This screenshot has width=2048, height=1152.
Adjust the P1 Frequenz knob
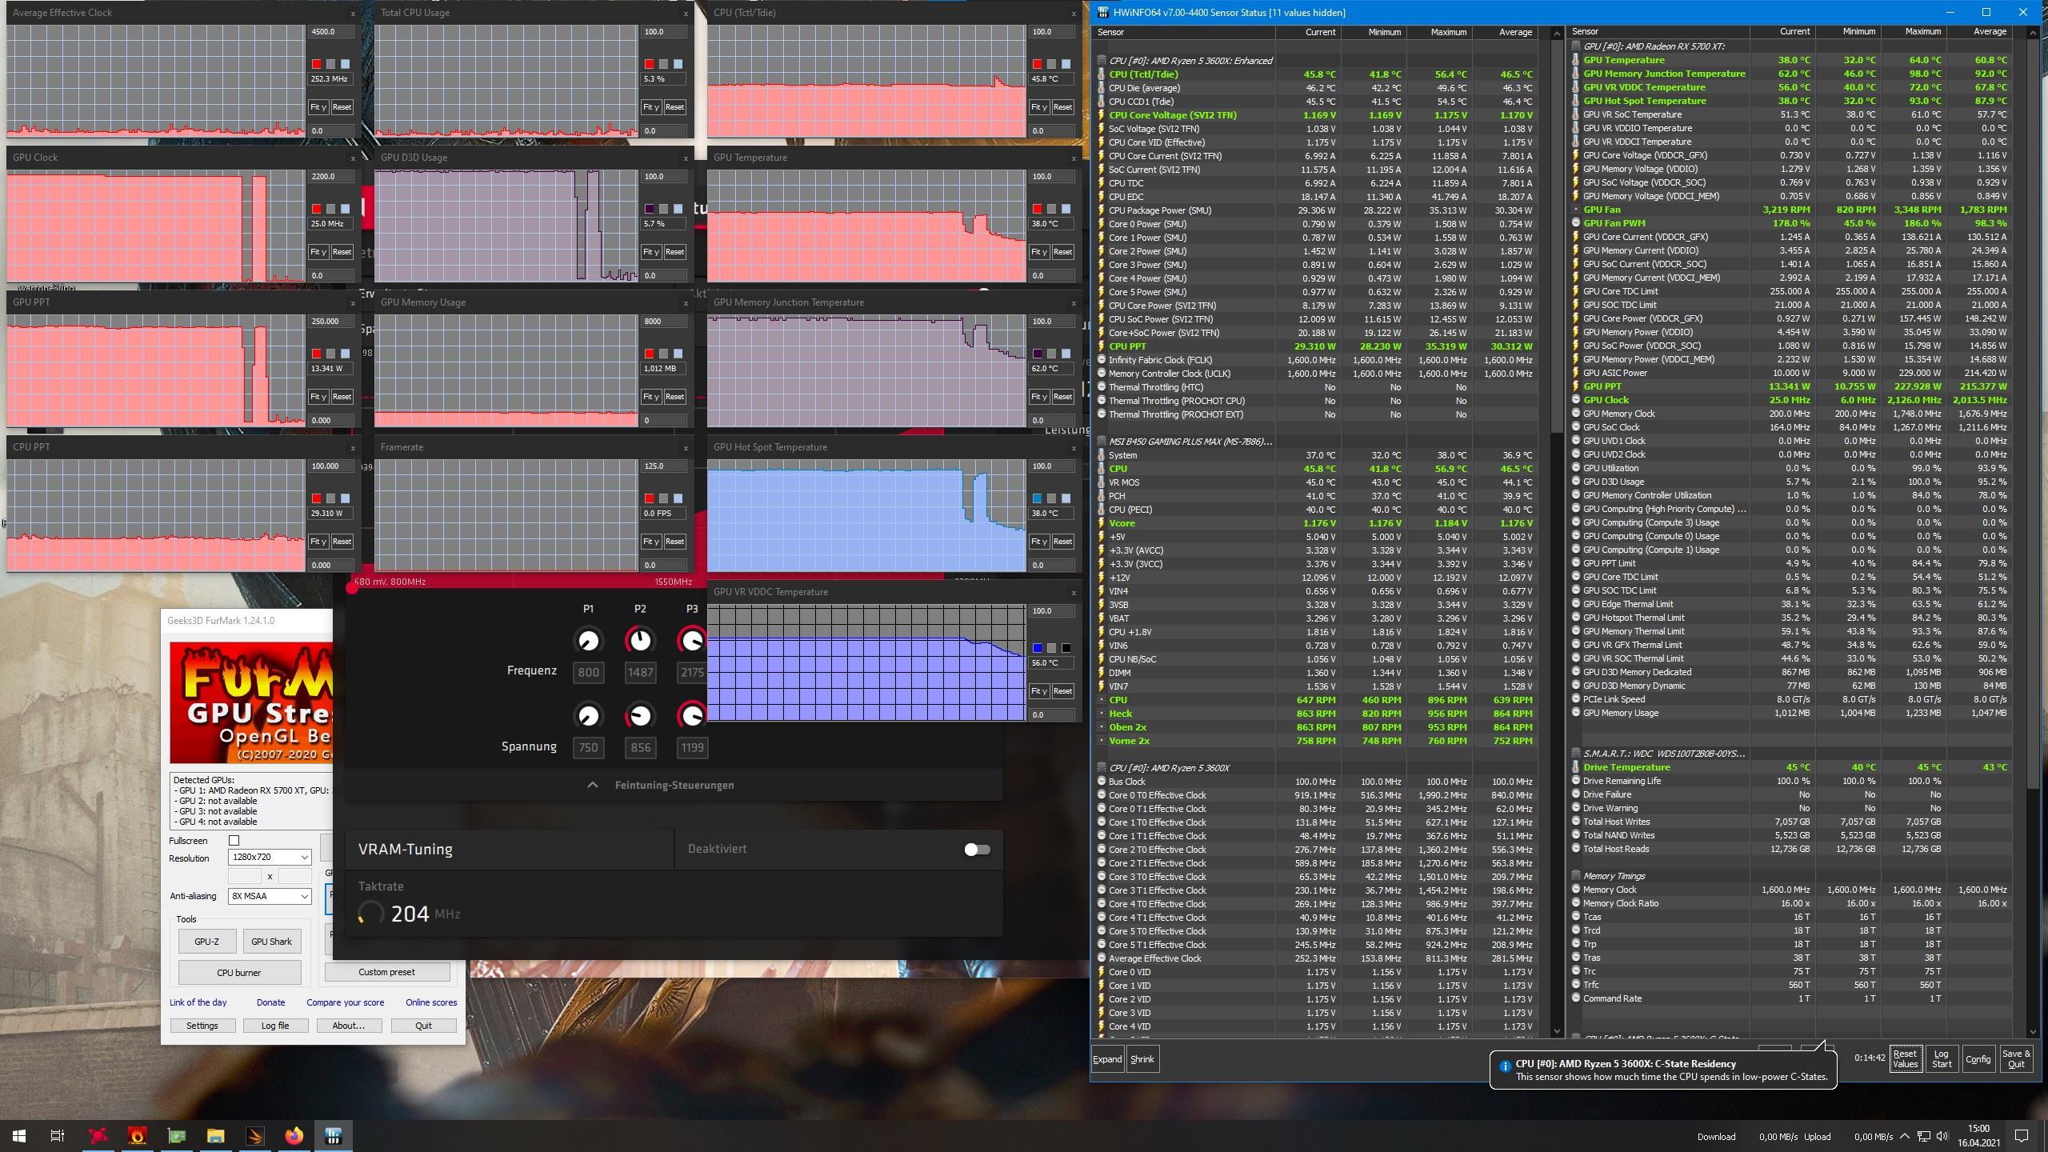coord(588,640)
